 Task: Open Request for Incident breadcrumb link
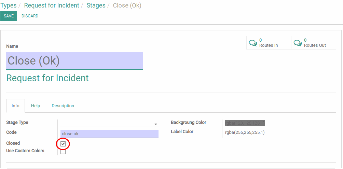[x=52, y=5]
